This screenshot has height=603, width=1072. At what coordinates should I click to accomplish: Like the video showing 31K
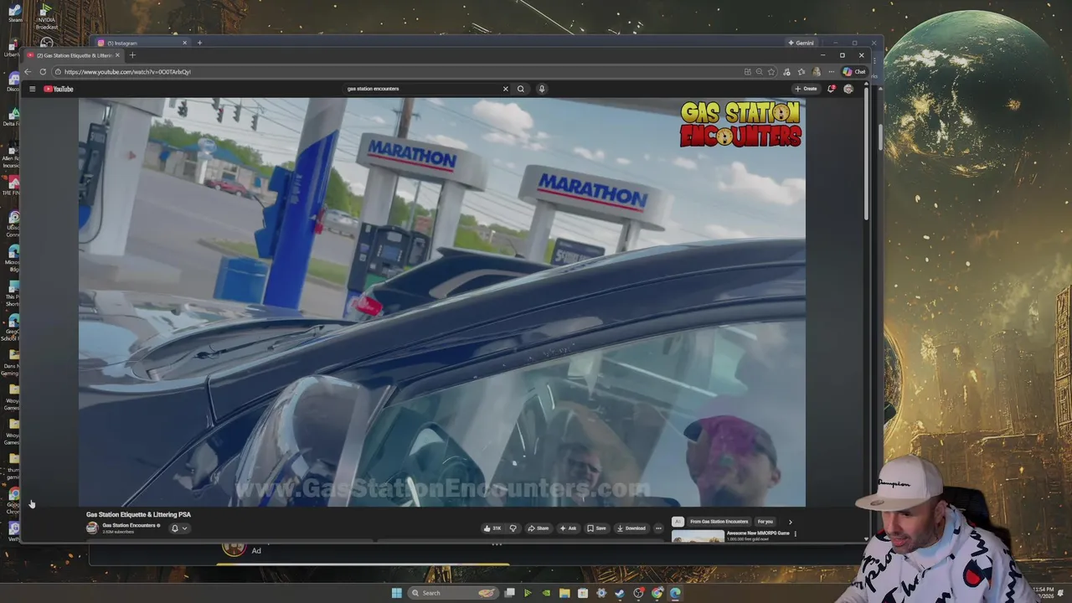[492, 528]
